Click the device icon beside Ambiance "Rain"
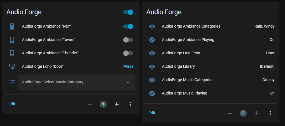This screenshot has height=126, width=285. (12, 26)
